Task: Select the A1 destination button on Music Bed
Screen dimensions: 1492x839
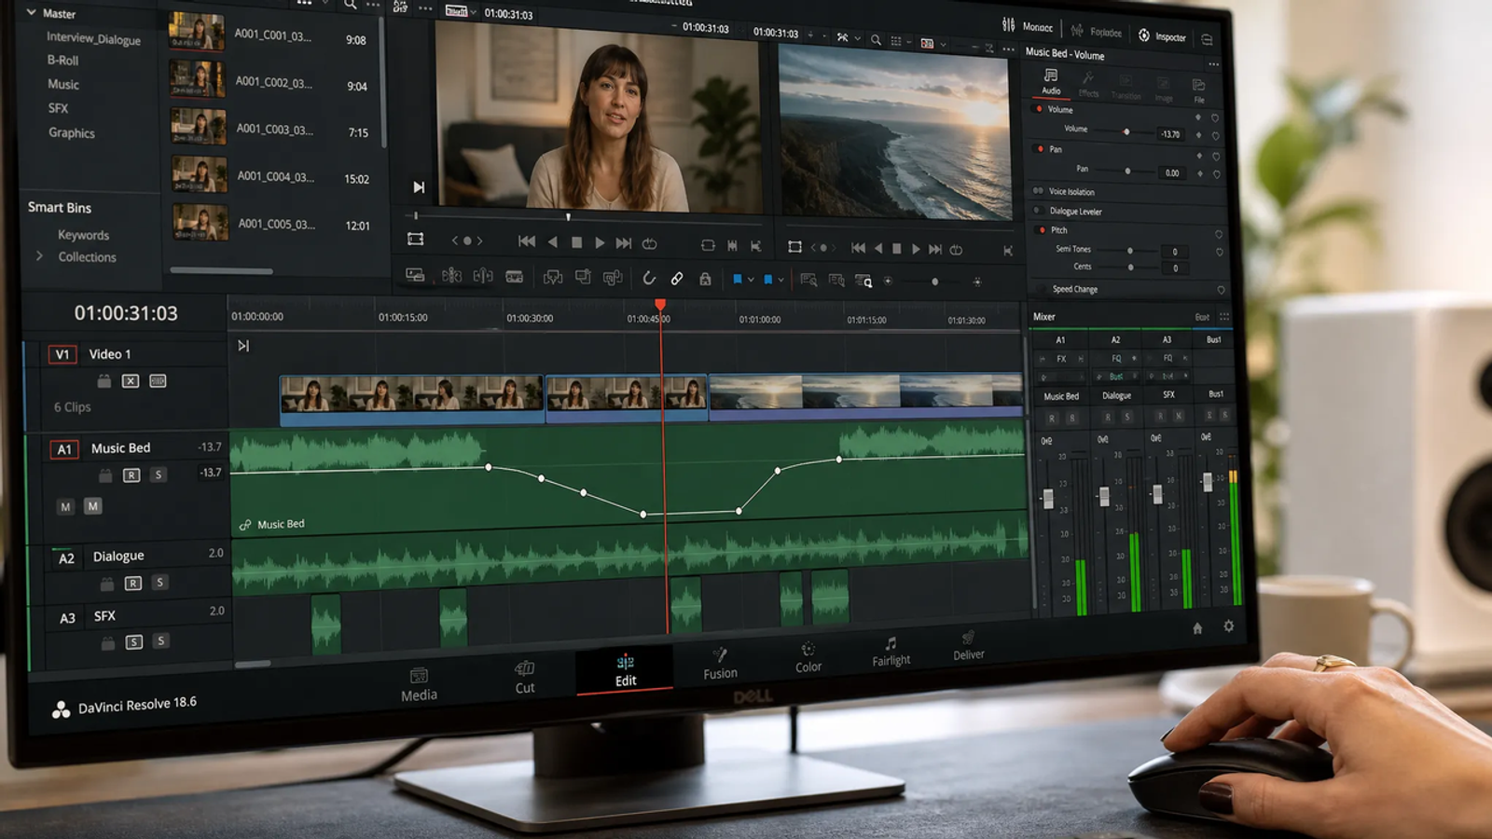Action: 64,449
